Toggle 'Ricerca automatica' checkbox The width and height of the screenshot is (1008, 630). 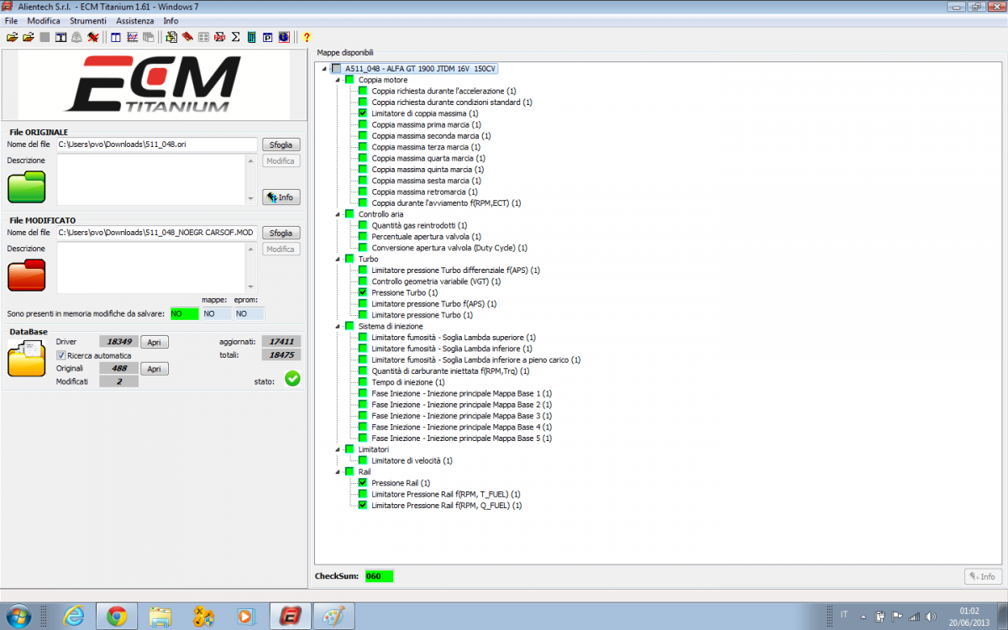point(60,355)
